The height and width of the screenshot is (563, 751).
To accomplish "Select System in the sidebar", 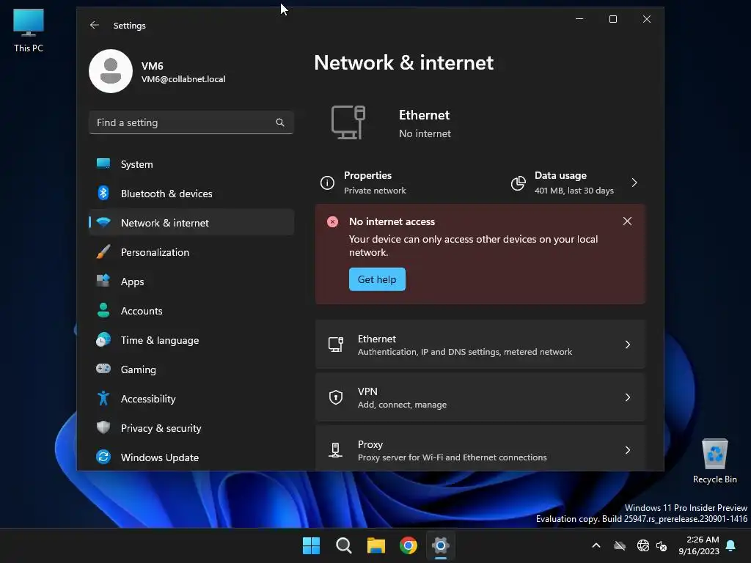I will tap(191, 164).
